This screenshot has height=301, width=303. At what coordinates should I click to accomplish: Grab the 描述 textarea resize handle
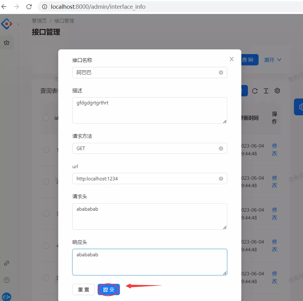point(225,122)
